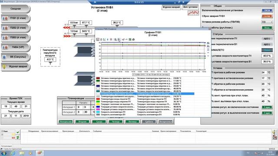Viewport: 278px width, 156px height.
Task: Select the Сигнализация tab at bottom
Action: (x=7, y=146)
